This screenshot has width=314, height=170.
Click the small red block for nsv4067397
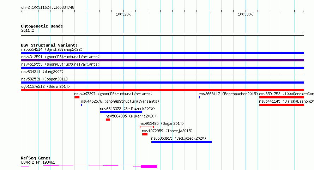point(77,97)
